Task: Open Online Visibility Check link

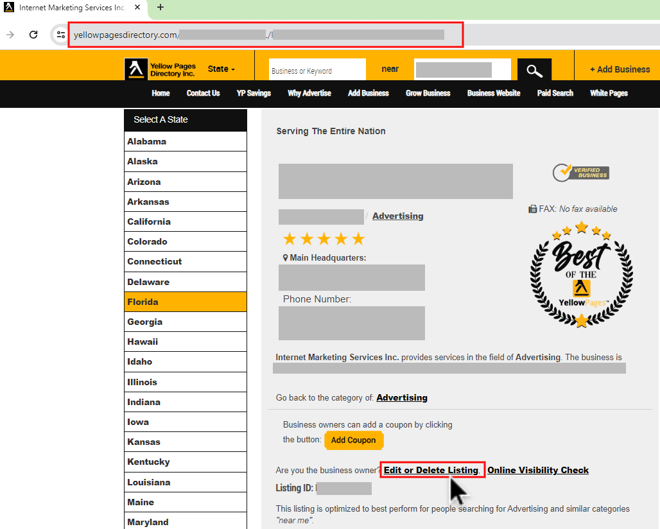Action: [x=538, y=470]
